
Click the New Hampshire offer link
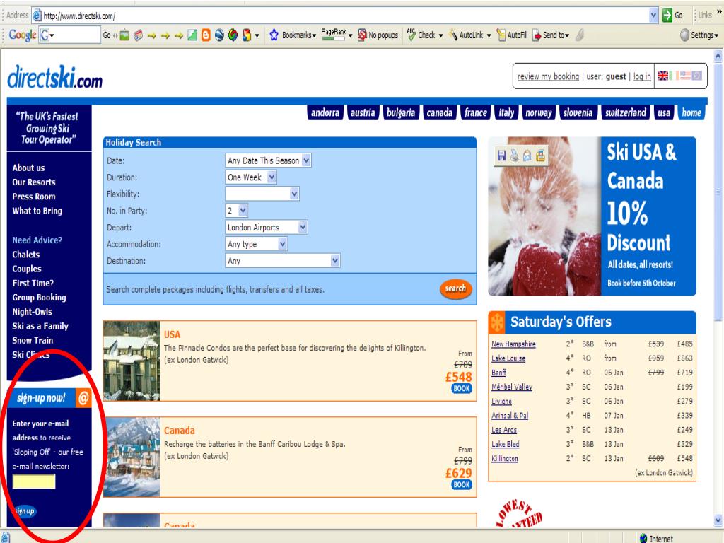click(x=513, y=344)
